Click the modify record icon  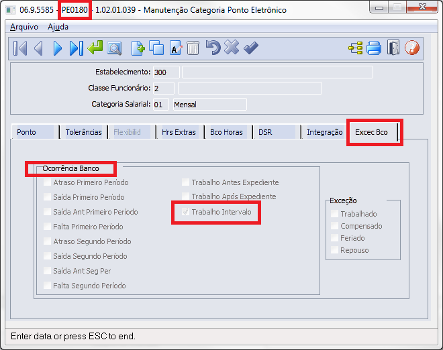pos(176,48)
